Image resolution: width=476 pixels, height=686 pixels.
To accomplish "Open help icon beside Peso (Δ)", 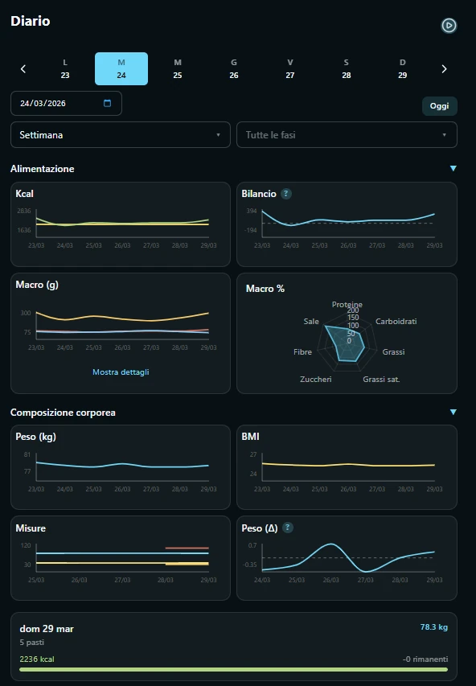I will (287, 528).
